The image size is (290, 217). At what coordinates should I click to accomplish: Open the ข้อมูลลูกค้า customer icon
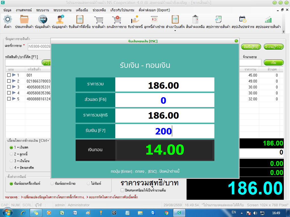60,19
